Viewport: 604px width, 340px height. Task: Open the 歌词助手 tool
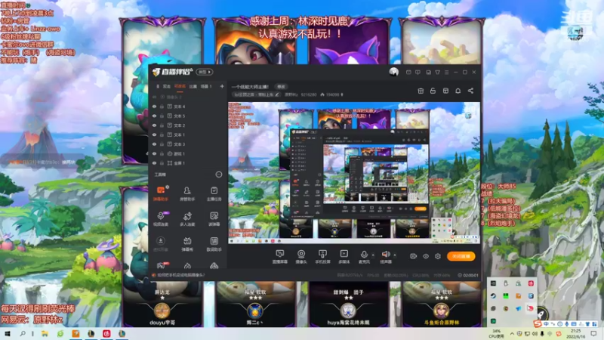pyautogui.click(x=214, y=244)
